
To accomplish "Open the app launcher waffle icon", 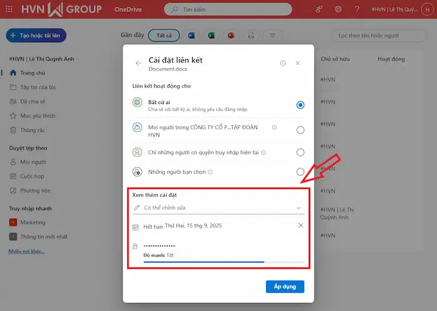I will [x=9, y=9].
